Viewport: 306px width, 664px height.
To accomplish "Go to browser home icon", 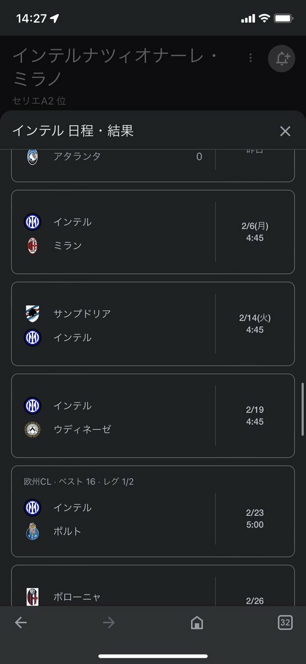I will pyautogui.click(x=197, y=622).
